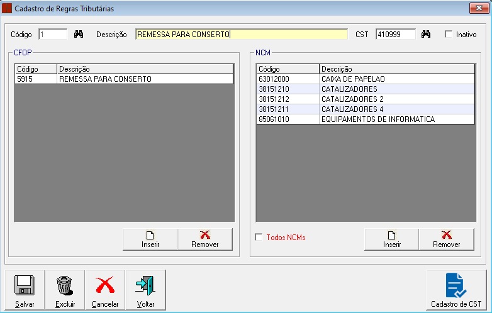This screenshot has width=492, height=313.
Task: Click the binoculars lookup icon beside CST
Action: (426, 35)
